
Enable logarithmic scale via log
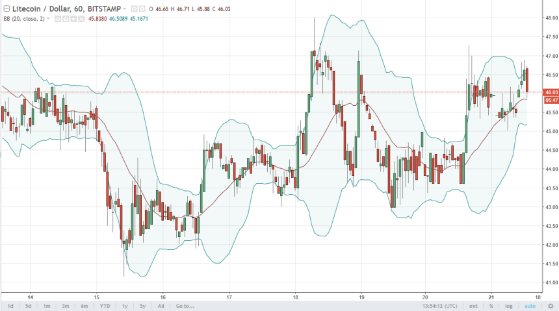(x=509, y=306)
